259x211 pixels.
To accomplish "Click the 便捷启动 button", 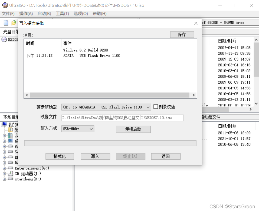I will (133, 129).
